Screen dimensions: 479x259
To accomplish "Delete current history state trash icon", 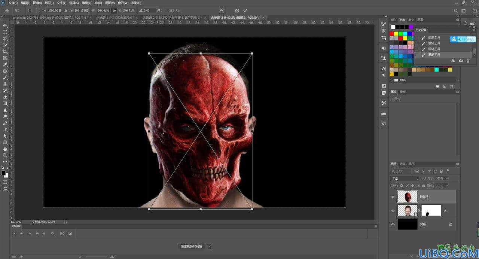I will click(468, 61).
